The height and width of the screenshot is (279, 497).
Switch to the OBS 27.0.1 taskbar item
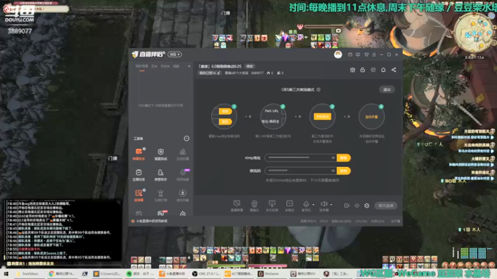205,273
